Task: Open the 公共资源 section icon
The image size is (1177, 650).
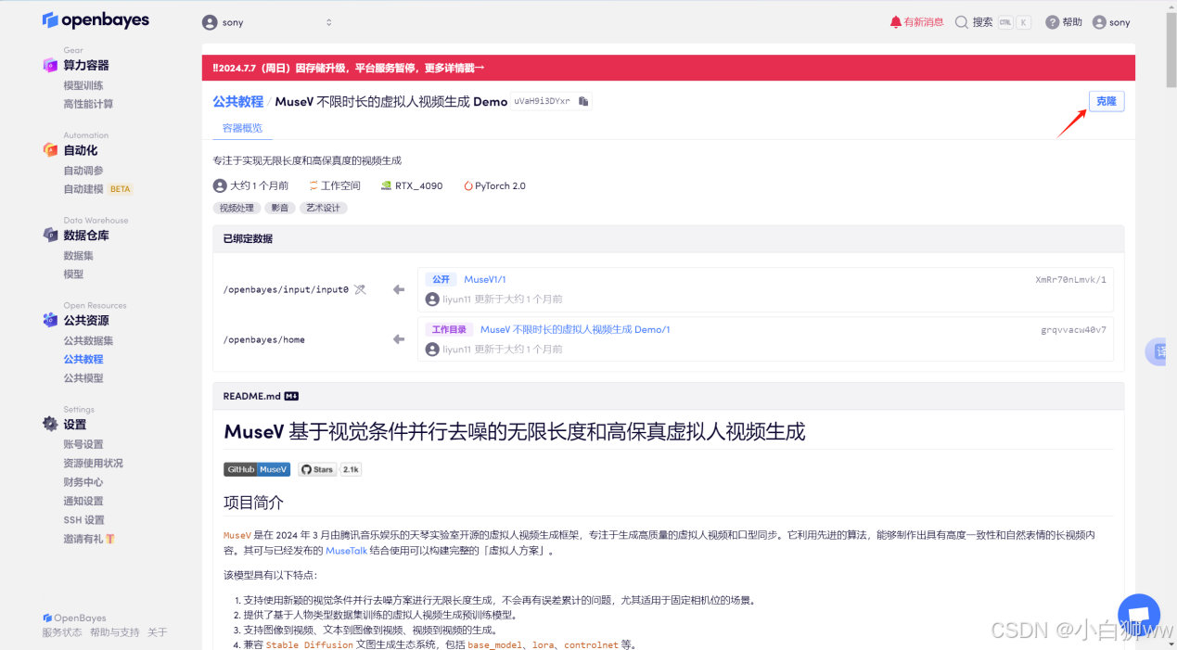Action: (x=50, y=320)
